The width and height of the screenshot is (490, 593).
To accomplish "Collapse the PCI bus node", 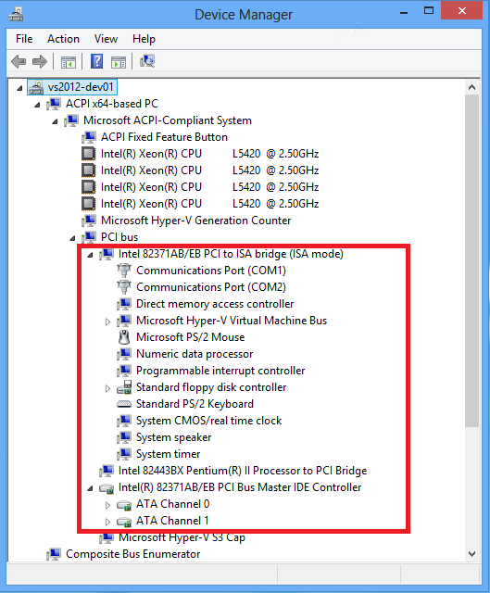I will [x=72, y=238].
